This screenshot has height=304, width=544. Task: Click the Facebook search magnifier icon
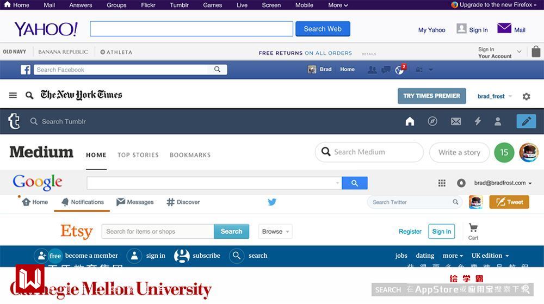[x=217, y=69]
